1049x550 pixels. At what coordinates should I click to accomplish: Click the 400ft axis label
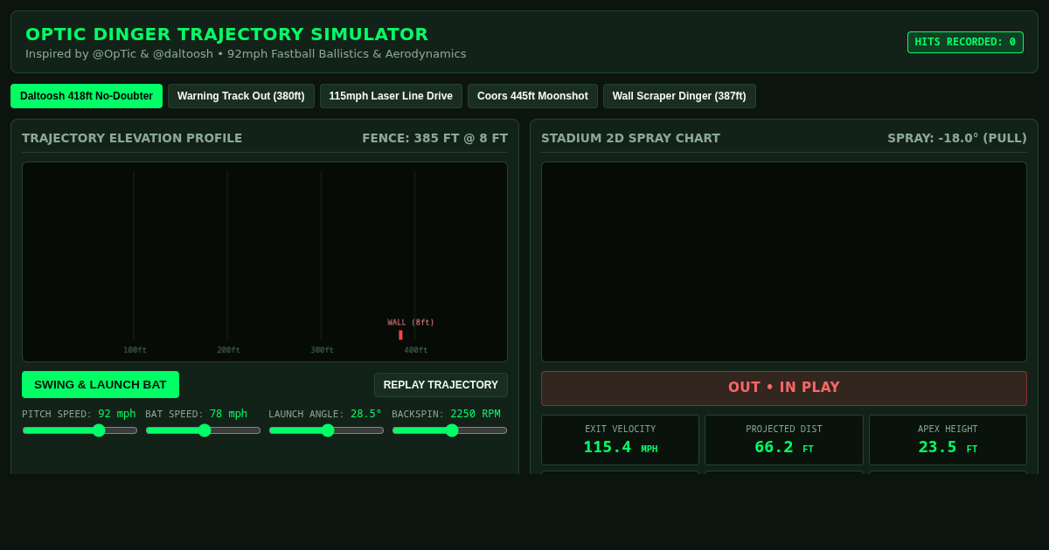coord(416,350)
